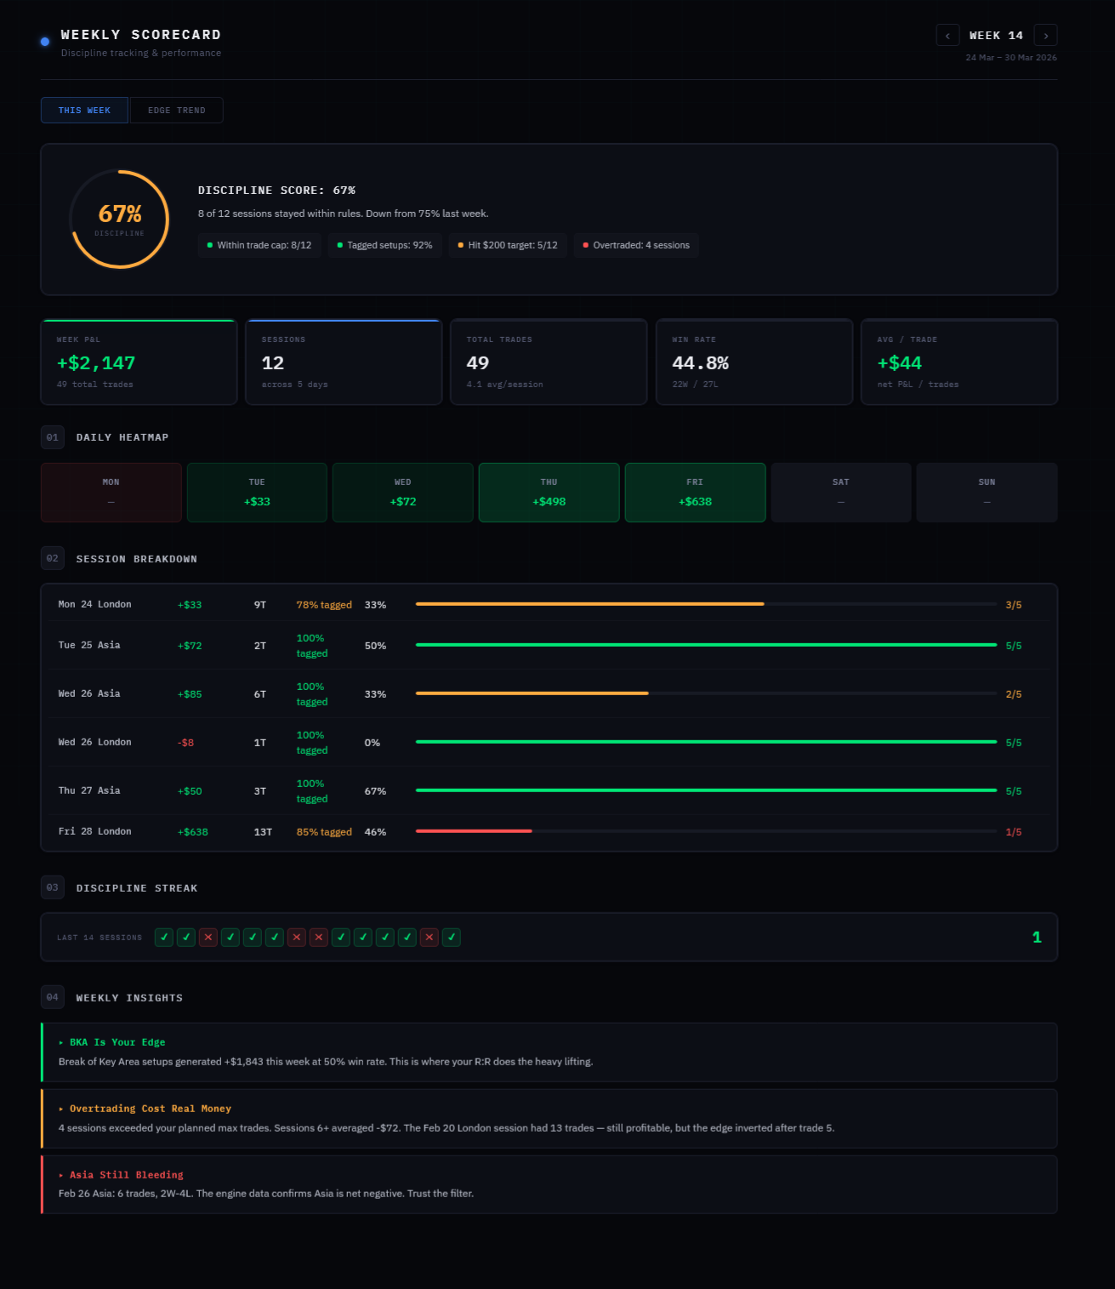1115x1289 pixels.
Task: Click the red progress bar for Fri 28 London
Action: [x=474, y=831]
